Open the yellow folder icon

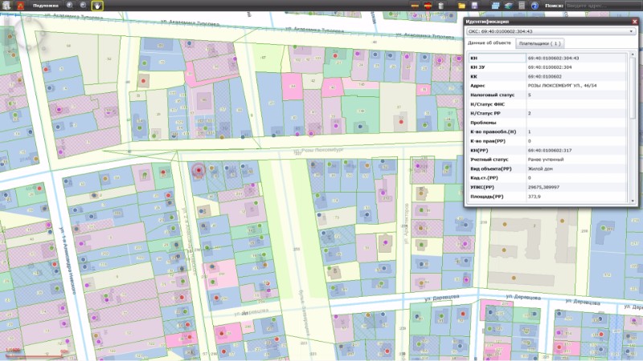point(462,6)
